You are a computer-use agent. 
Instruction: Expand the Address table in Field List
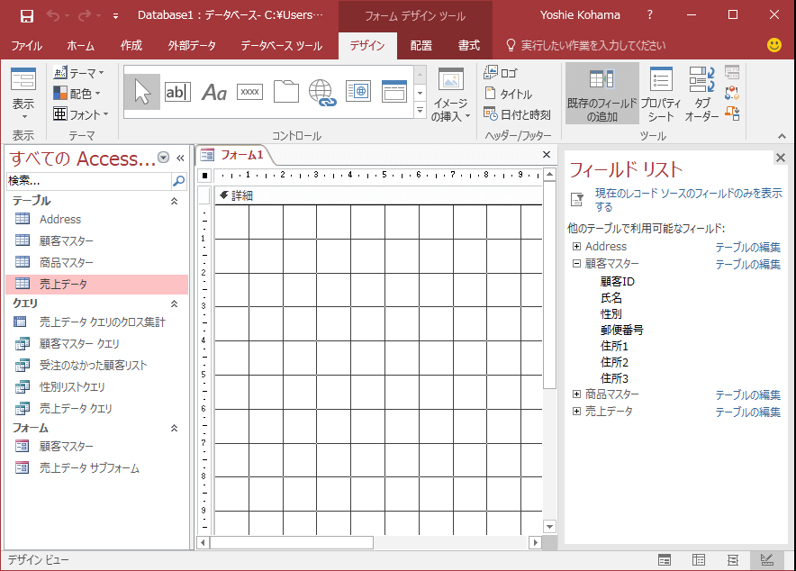[576, 247]
